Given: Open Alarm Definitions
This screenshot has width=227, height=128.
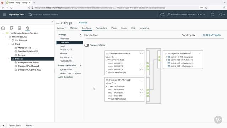Looking at the screenshot, I should click(x=66, y=77).
